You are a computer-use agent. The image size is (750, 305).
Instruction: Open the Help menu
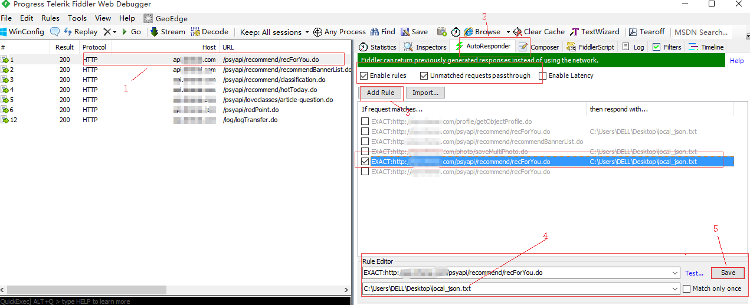127,18
